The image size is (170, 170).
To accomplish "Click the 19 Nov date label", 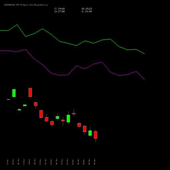I will coord(29,162).
